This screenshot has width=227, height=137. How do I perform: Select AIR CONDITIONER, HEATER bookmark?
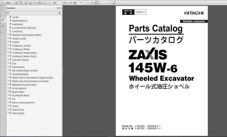click(x=25, y=71)
